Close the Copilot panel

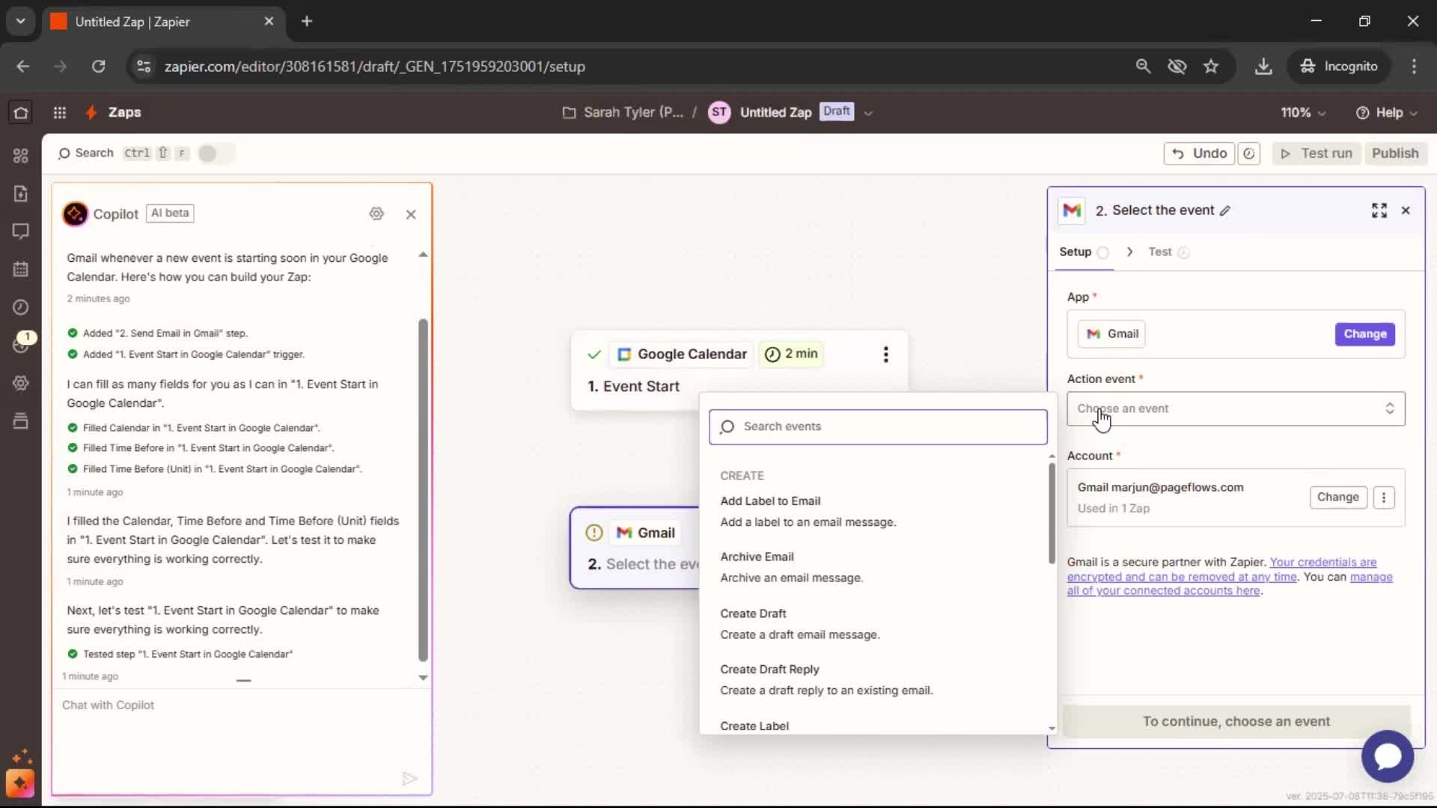(x=411, y=215)
